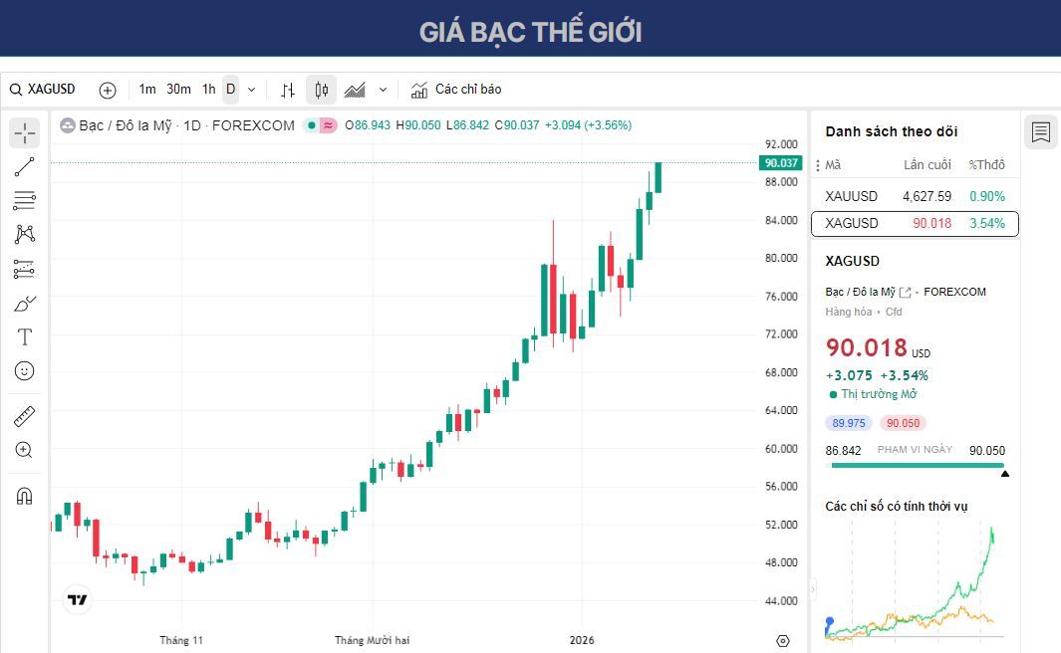Viewport: 1061px width, 653px height.
Task: Select the 30m interval
Action: [x=177, y=89]
